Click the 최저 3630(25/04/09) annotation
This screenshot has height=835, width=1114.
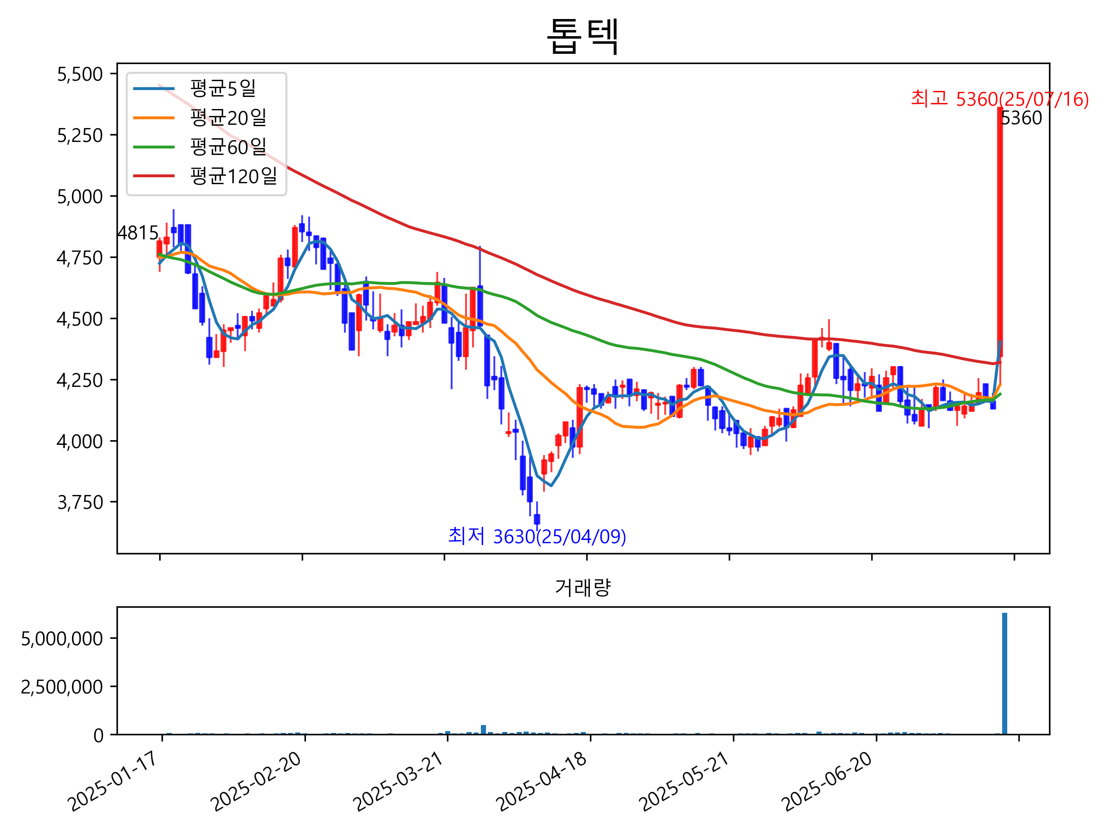[x=537, y=537]
